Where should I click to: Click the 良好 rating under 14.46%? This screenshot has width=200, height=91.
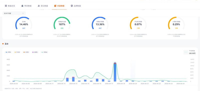click(x=24, y=28)
